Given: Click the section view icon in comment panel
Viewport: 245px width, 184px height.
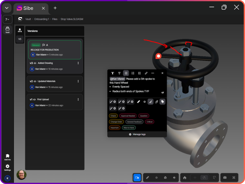Looking at the screenshot, I should pos(145,102).
